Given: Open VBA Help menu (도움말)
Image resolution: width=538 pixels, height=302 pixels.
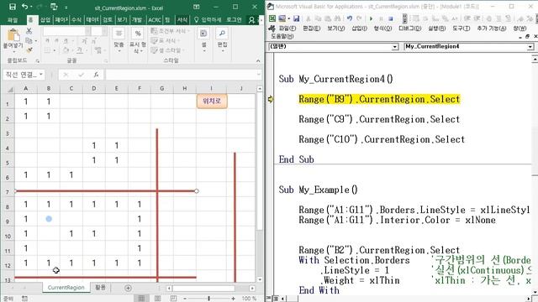Looking at the screenshot, I should tap(282, 36).
